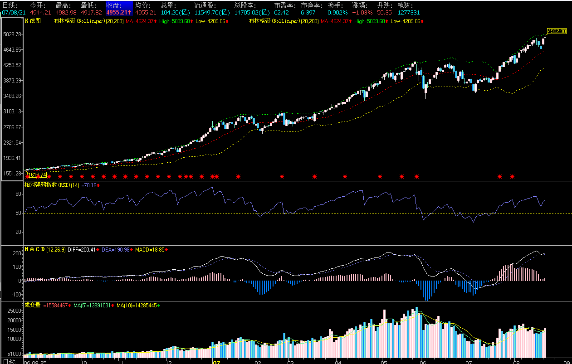Click the volume axis value 15000
Image resolution: width=572 pixels, height=364 pixels.
point(15,330)
